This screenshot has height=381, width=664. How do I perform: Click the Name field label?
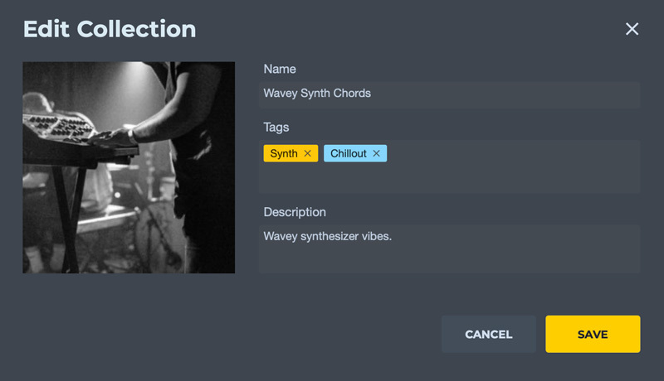click(280, 69)
